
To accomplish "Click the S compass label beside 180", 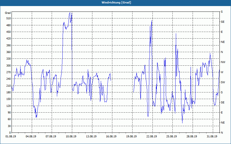I will [222, 92].
